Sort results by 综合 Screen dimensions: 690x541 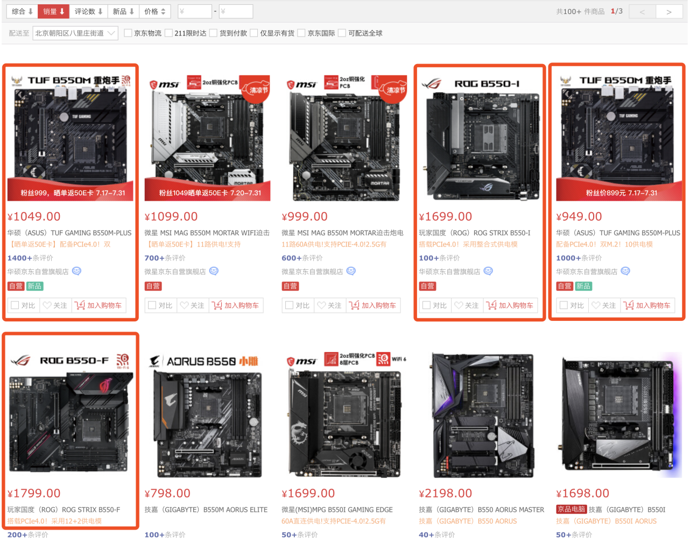(x=22, y=11)
